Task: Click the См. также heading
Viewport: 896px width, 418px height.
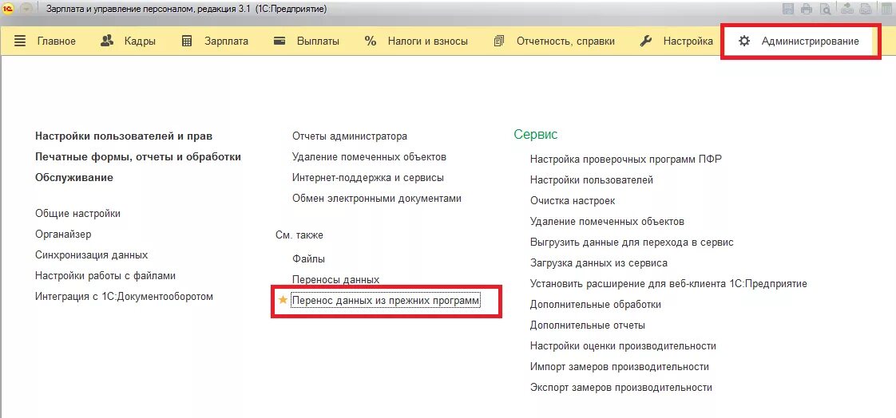Action: tap(299, 235)
